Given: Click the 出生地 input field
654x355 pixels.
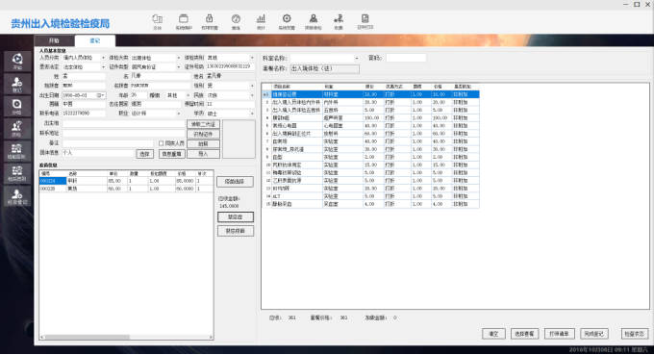Looking at the screenshot, I should (123, 124).
